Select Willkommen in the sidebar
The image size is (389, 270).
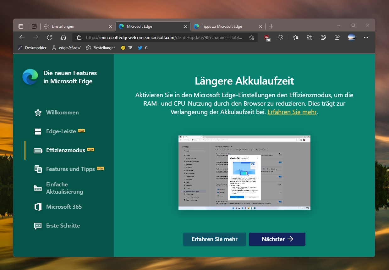57,113
